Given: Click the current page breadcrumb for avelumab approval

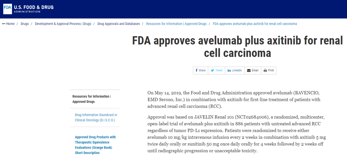Looking at the screenshot, I should point(255,24).
